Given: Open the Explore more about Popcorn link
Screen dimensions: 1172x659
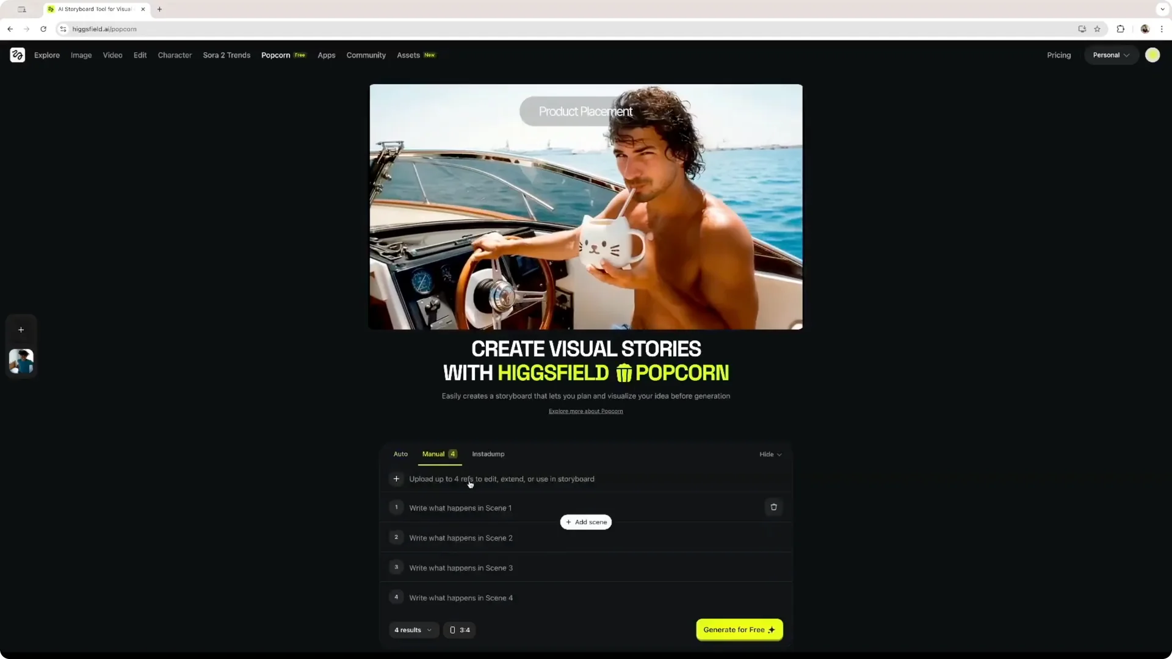Looking at the screenshot, I should [585, 411].
